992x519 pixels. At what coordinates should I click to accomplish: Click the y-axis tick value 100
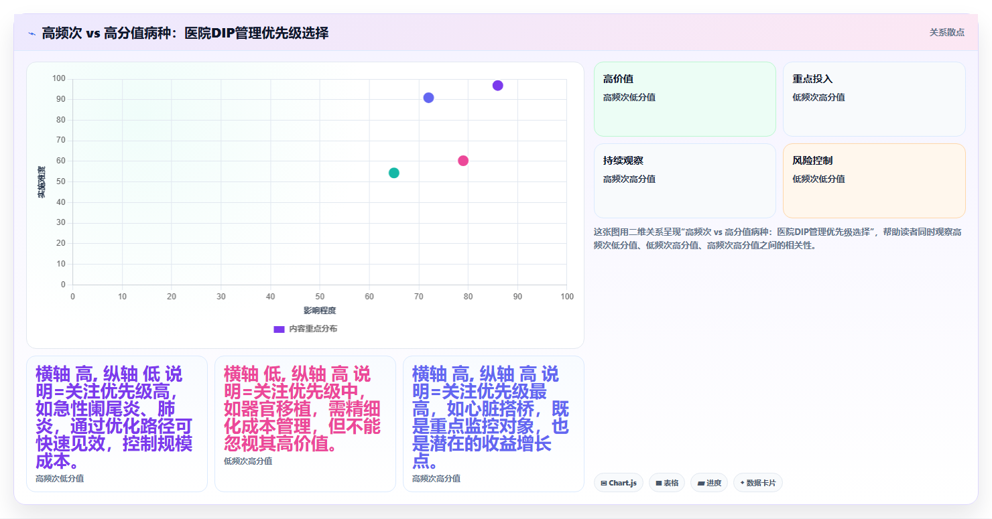coord(59,78)
